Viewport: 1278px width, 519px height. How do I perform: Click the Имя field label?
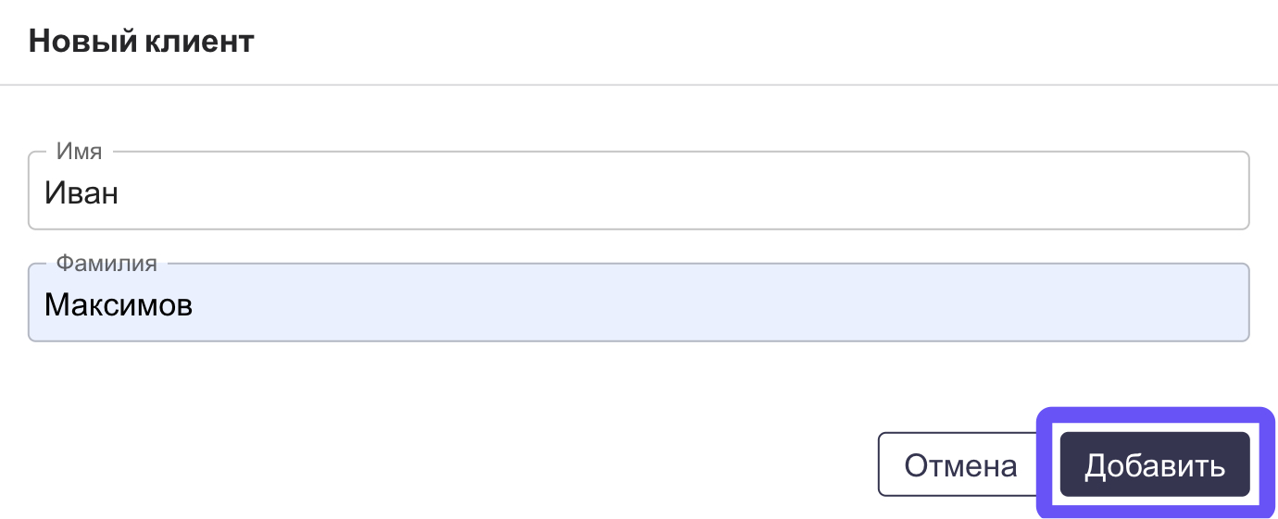(79, 152)
